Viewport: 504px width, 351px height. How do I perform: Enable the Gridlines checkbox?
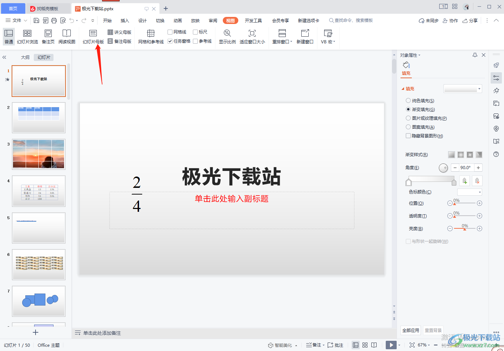pyautogui.click(x=170, y=32)
